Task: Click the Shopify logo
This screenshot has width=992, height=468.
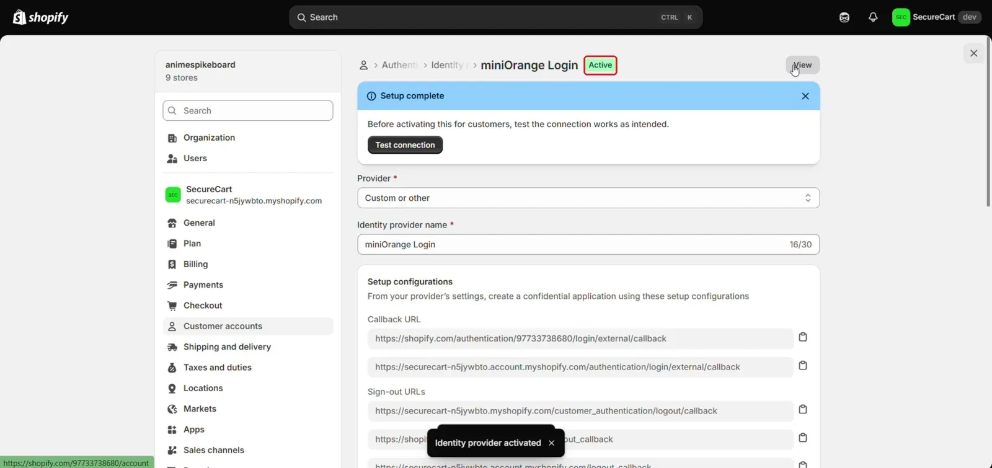Action: 41,17
